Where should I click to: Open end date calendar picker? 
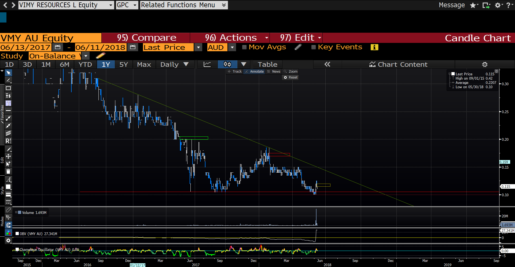[133, 47]
